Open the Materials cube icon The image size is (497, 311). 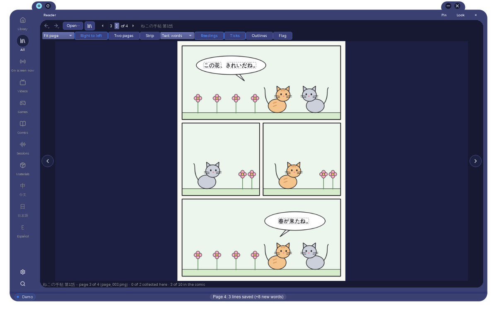pos(23,165)
